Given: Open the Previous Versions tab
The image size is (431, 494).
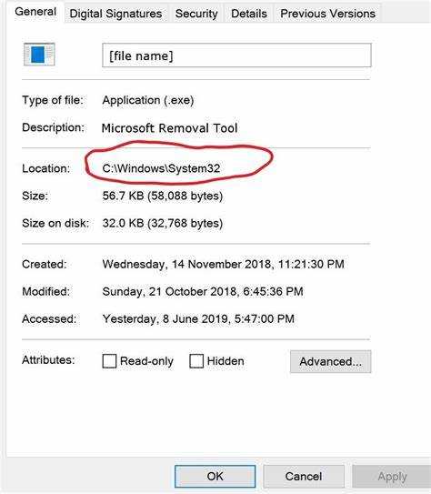Looking at the screenshot, I should 327,14.
